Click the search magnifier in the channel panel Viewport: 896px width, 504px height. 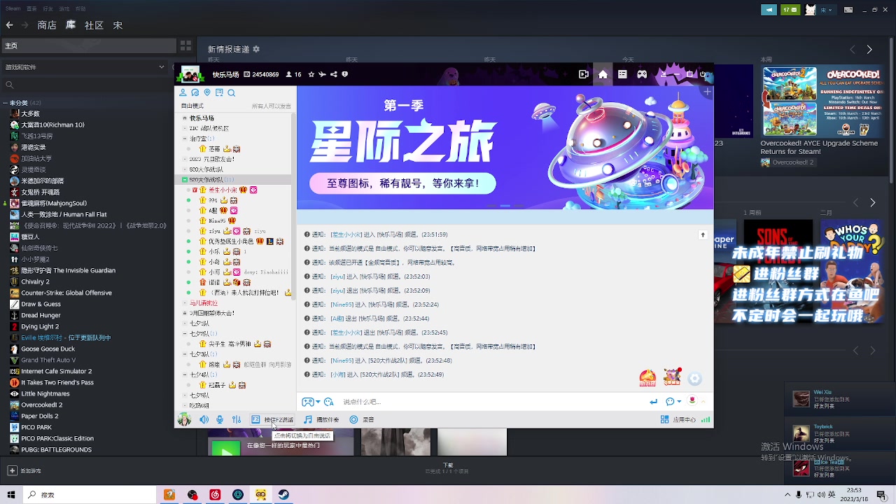pos(231,92)
